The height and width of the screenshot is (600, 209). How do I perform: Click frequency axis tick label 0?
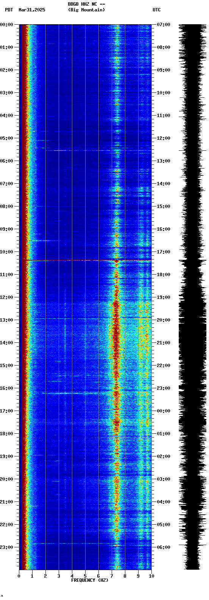click(19, 576)
